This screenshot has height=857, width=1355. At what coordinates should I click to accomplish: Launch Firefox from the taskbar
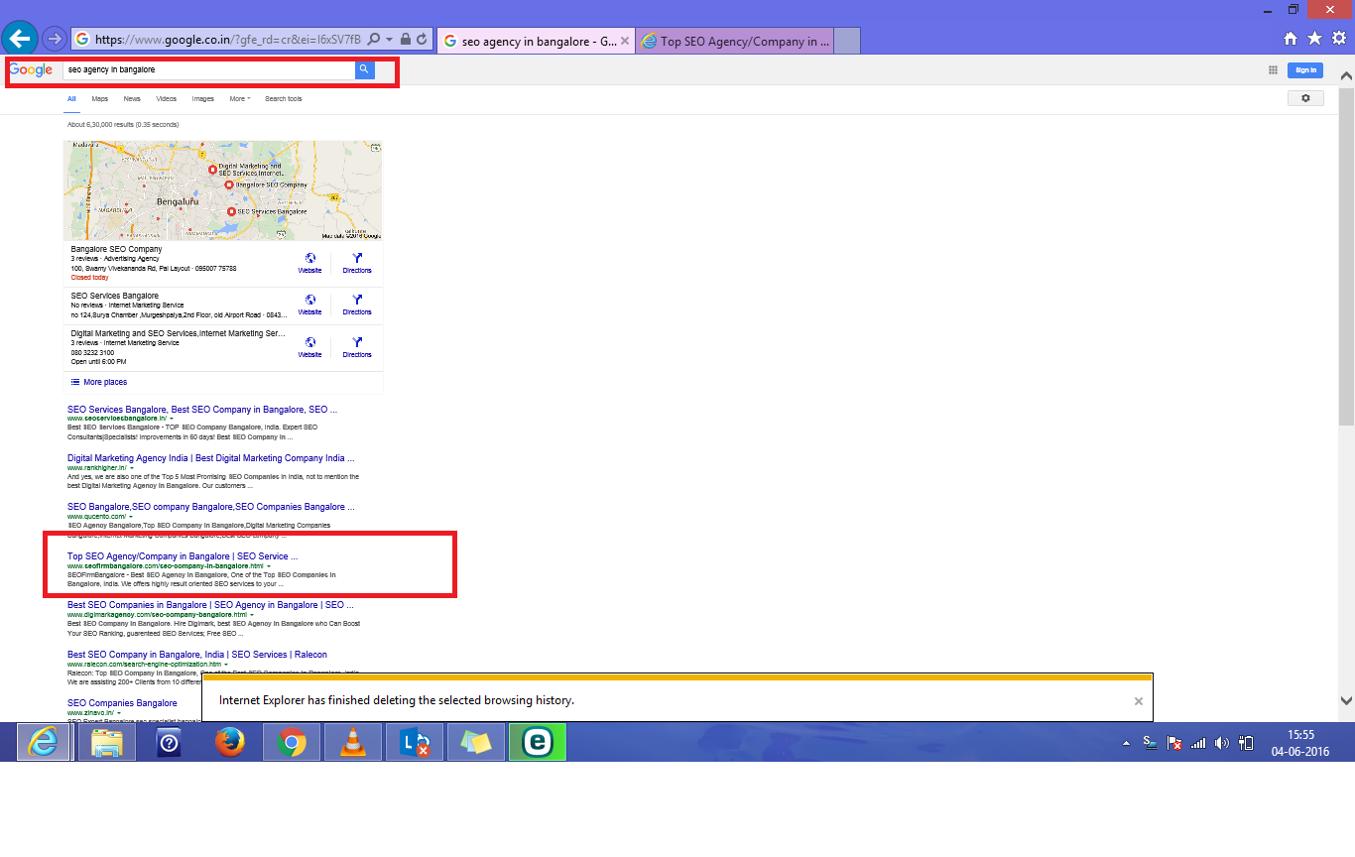(229, 742)
